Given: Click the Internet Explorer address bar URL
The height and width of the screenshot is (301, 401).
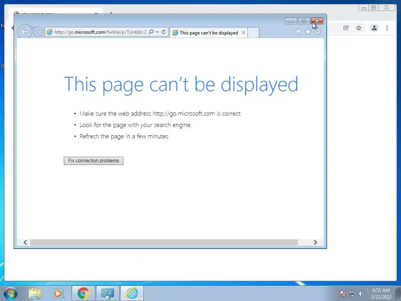Looking at the screenshot, I should tap(100, 32).
